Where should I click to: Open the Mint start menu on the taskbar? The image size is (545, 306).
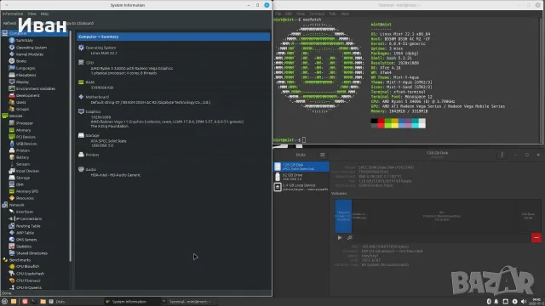tap(4, 302)
